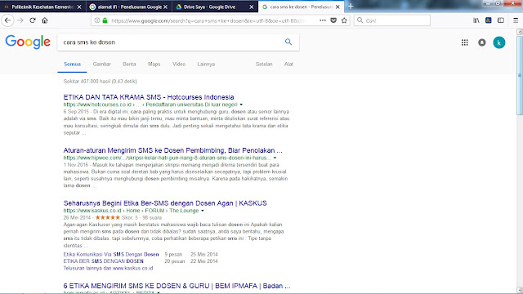Click the blue Google search magnifier button
Screen dimensions: 523x294
pyautogui.click(x=288, y=42)
